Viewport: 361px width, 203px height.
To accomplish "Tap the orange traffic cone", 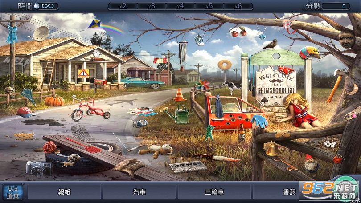I will 179,95.
